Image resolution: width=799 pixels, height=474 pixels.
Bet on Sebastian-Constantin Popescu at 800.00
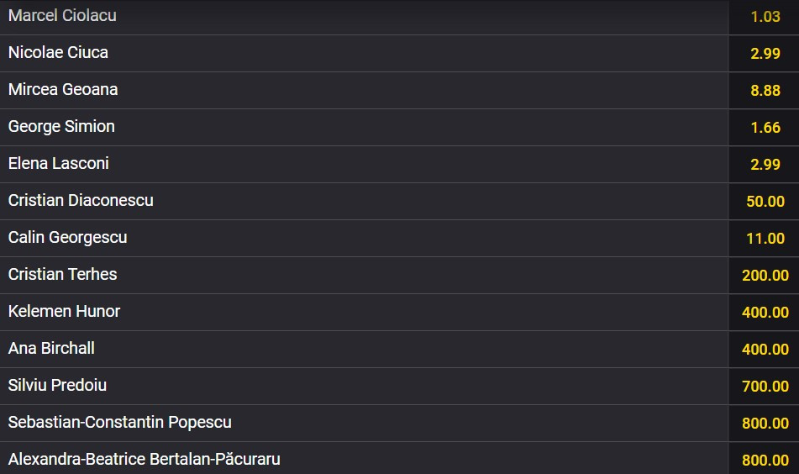point(765,424)
